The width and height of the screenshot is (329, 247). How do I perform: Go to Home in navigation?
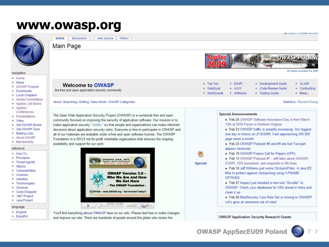point(20,78)
